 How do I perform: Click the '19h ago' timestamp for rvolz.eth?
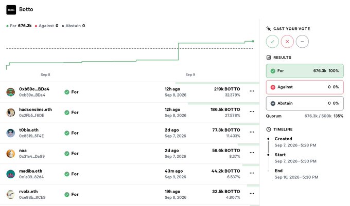[172, 191]
